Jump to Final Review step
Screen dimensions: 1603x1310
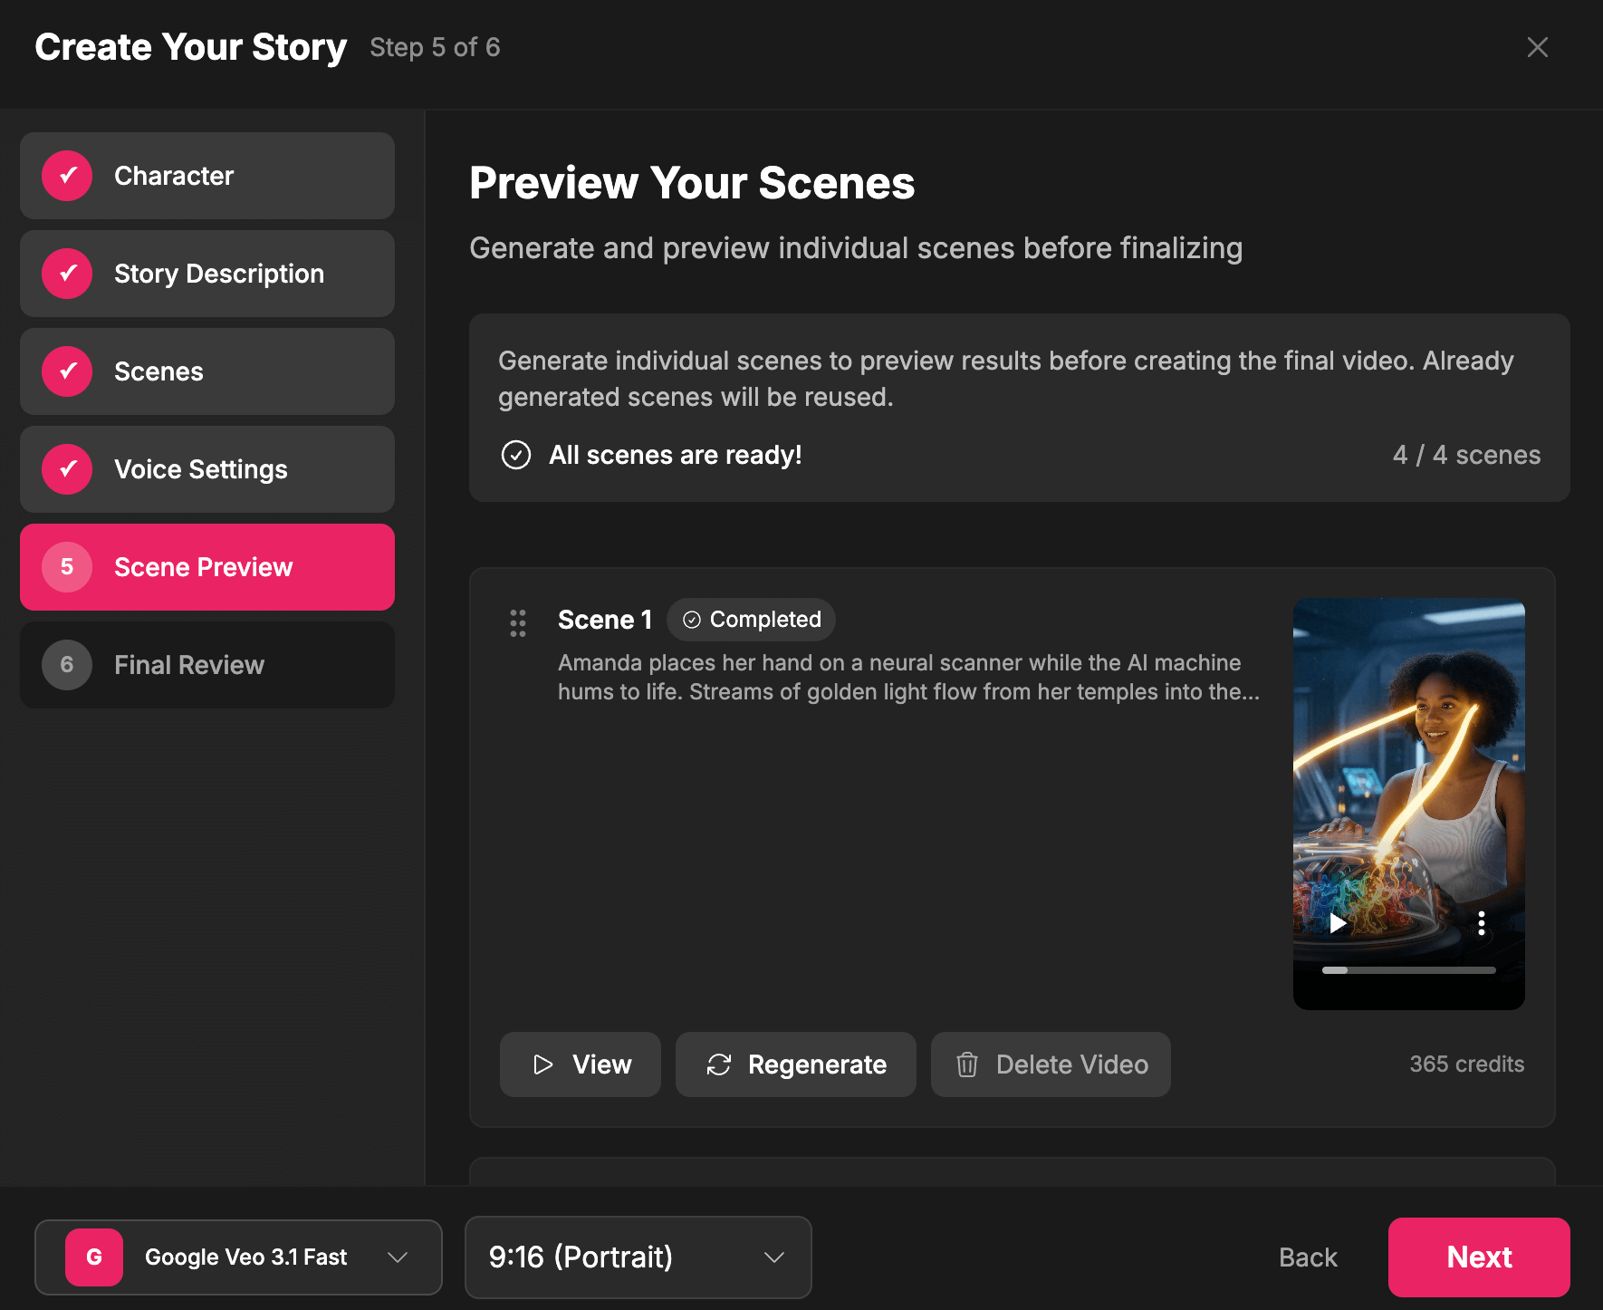pos(207,665)
